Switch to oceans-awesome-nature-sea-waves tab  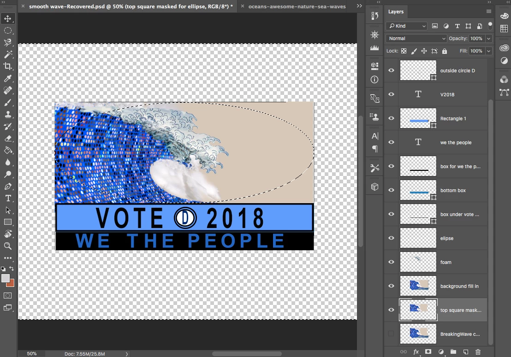tap(297, 6)
